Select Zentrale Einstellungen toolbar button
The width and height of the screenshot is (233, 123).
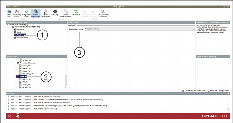[x=36, y=13]
